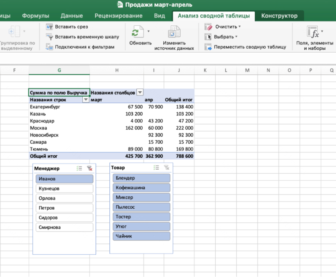
Task: Click the Самара row label
Action: tap(38, 142)
